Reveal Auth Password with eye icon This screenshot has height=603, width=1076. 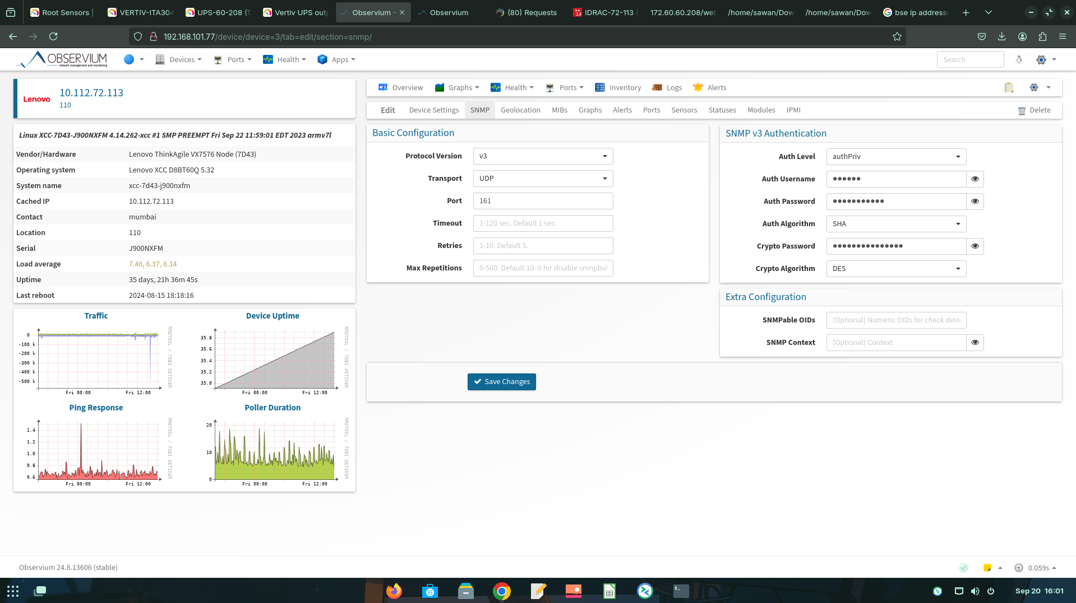[975, 202]
